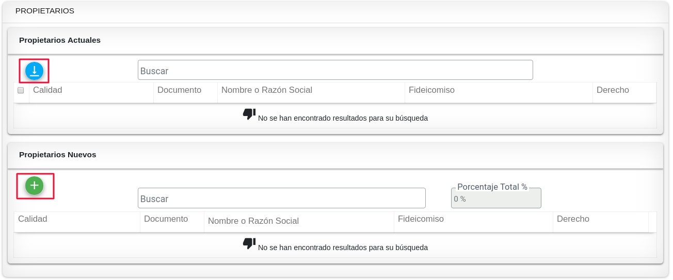This screenshot has height=280, width=673.
Task: Sort current owners by Nombre o Razón Social
Action: [x=267, y=90]
